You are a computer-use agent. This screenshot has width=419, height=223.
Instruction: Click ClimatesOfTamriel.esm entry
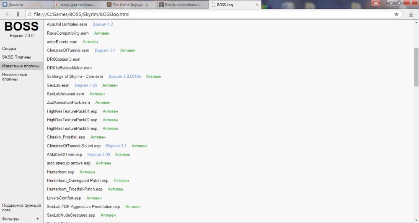68,50
